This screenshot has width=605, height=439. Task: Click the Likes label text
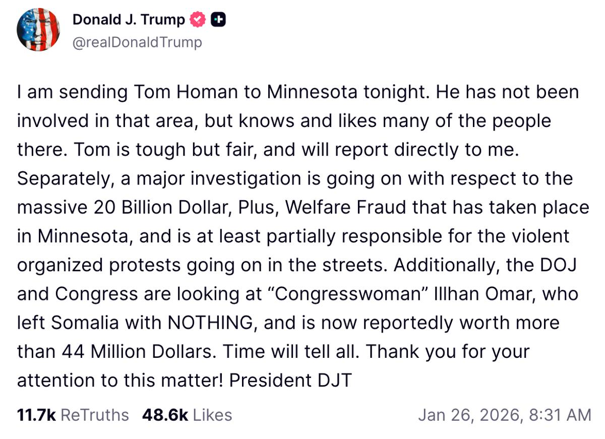[211, 415]
